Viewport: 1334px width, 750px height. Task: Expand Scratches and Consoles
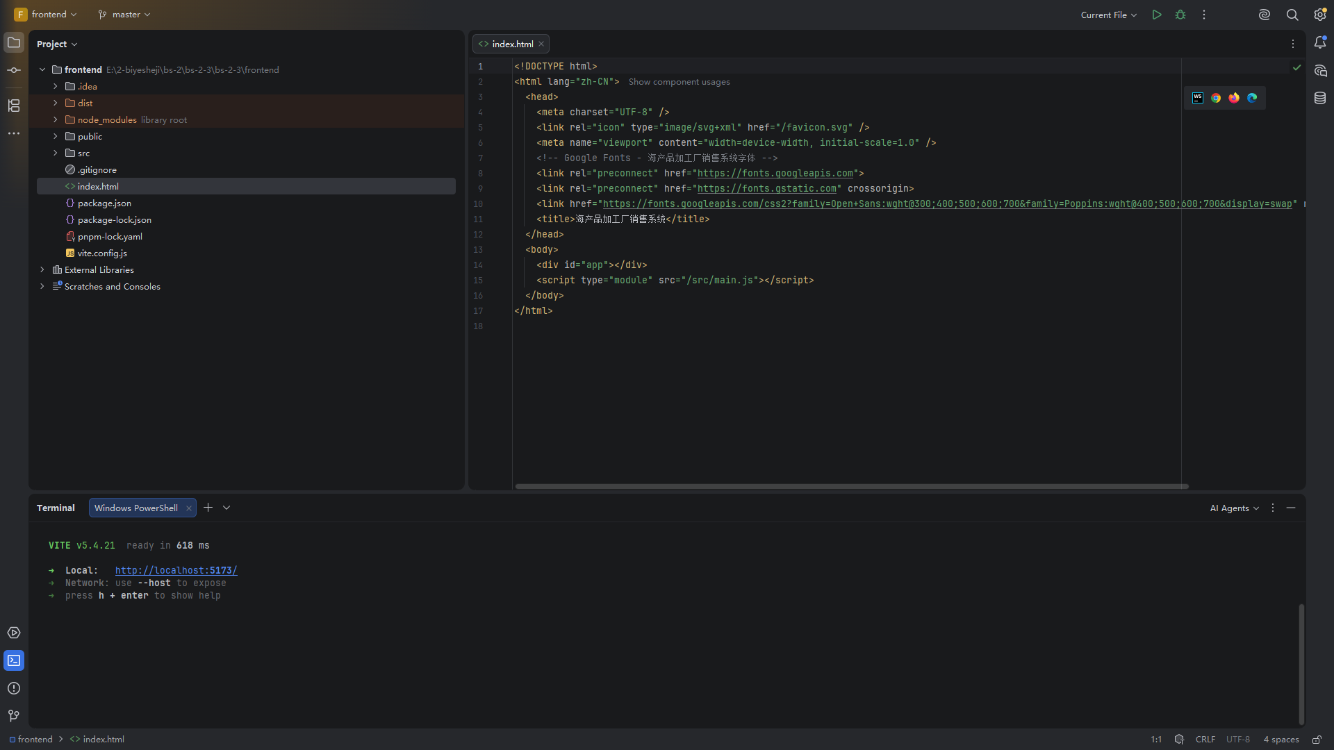tap(42, 286)
